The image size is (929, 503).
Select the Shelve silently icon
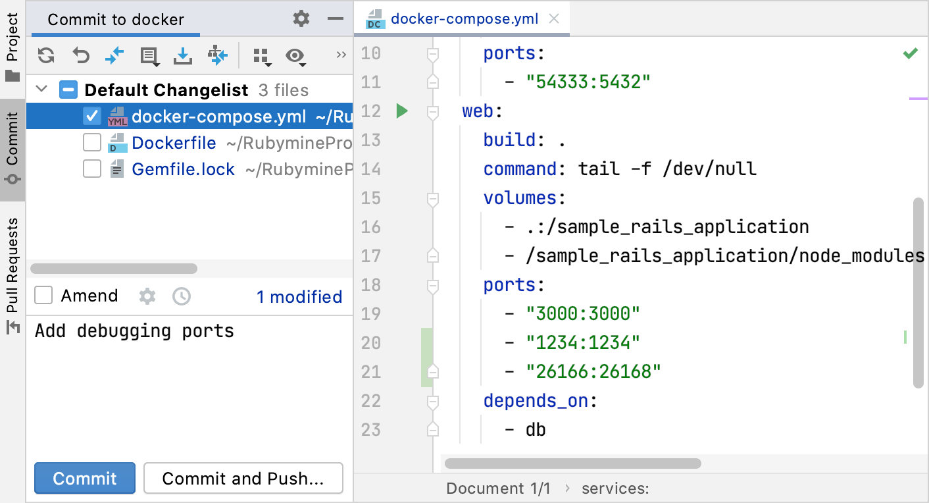pyautogui.click(x=114, y=56)
